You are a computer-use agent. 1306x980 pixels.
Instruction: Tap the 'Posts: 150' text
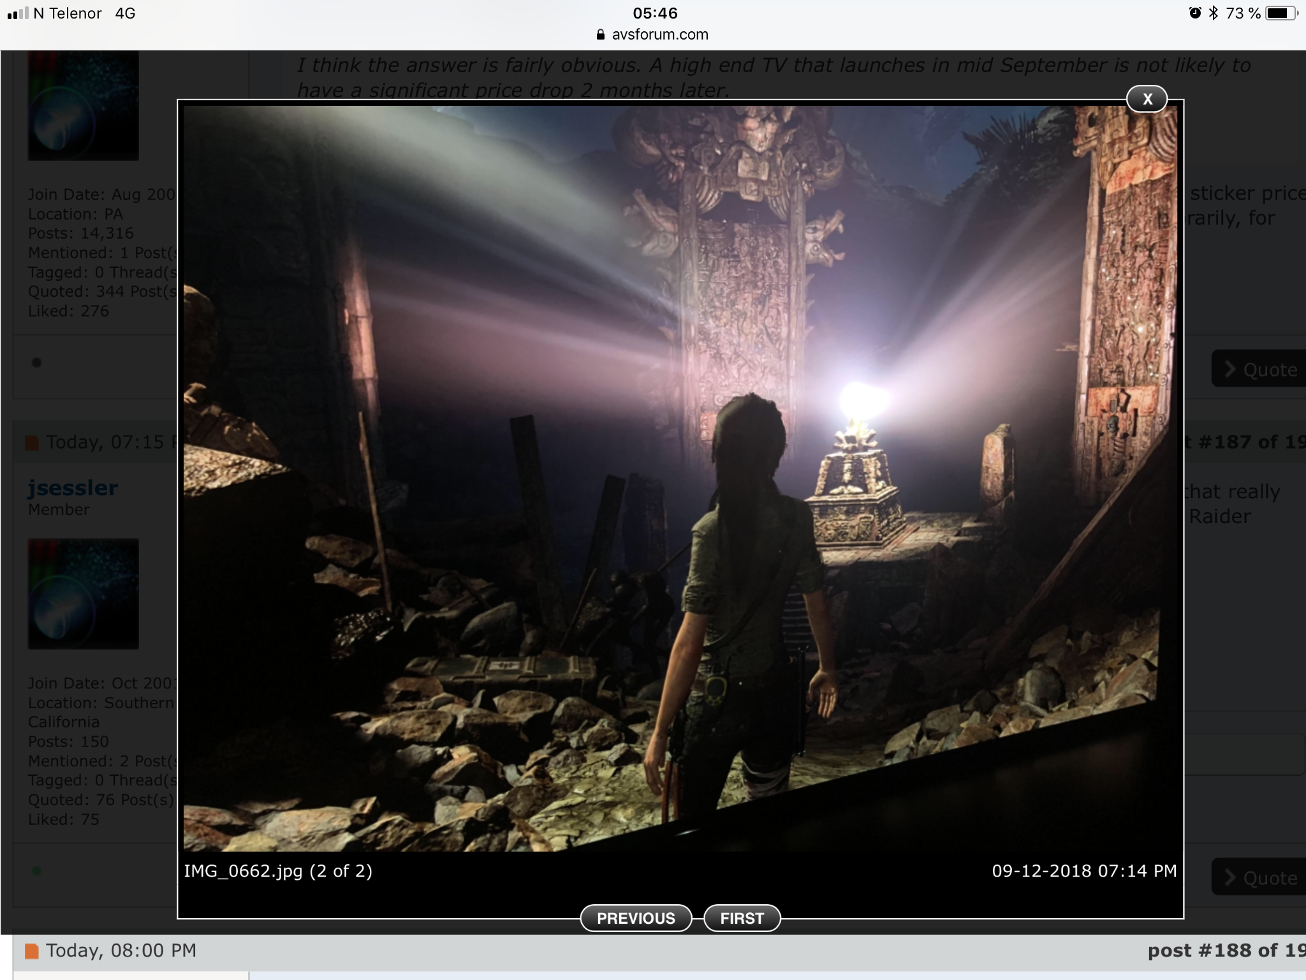68,742
